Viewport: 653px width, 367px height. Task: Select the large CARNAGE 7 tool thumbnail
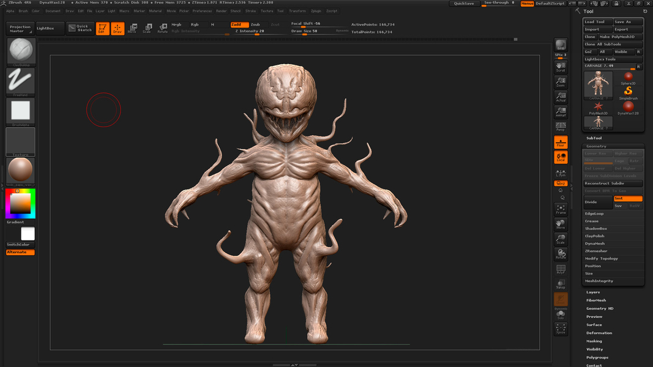pos(598,86)
